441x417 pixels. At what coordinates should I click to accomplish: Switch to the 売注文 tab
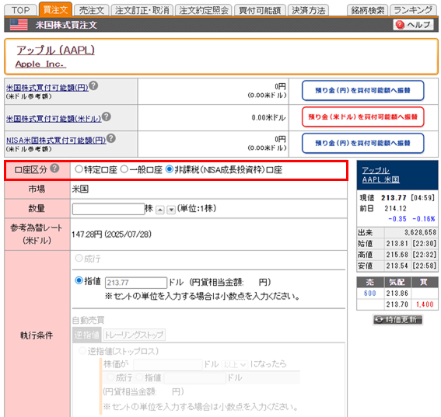tap(92, 10)
